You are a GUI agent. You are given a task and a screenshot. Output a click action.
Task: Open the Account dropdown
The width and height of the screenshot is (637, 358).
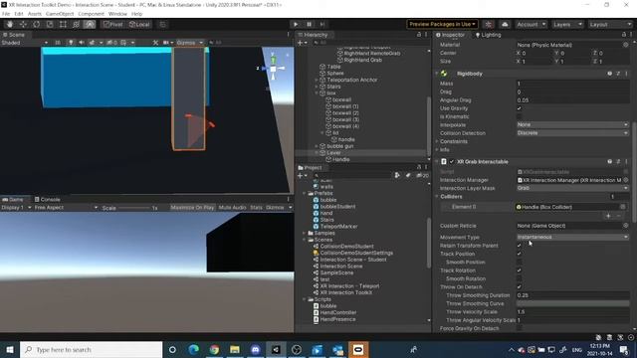coord(531,24)
